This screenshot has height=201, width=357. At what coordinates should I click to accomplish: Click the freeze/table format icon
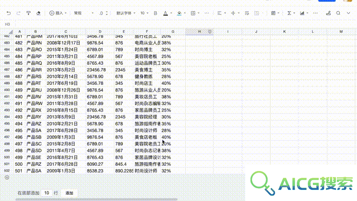(273, 13)
